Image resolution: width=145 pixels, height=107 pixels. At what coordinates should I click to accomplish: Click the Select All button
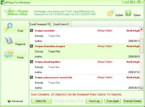point(41,101)
